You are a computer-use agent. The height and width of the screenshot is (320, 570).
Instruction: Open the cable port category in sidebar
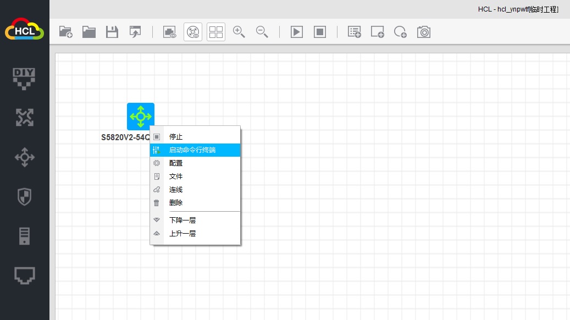[x=24, y=275]
